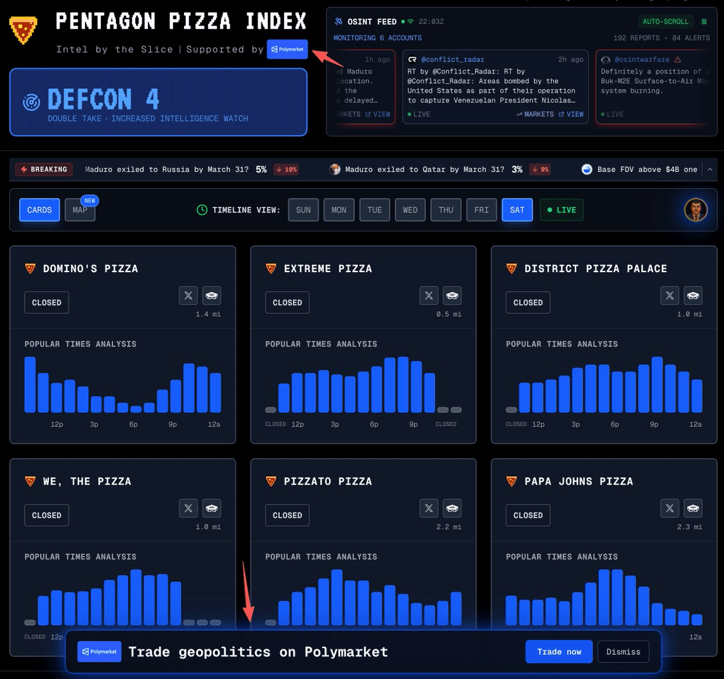
Task: Click the Trade now button
Action: (559, 651)
